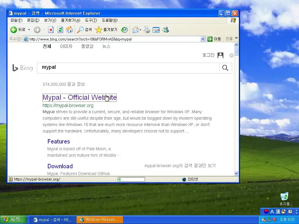The width and height of the screenshot is (299, 224).
Task: Open the Start (시작) button
Action: (13, 220)
